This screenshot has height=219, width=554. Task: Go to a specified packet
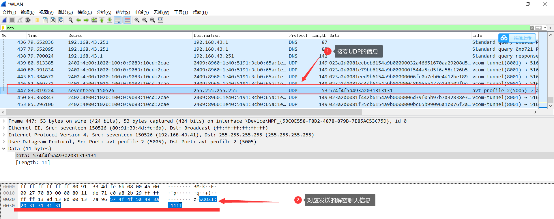tap(94, 20)
